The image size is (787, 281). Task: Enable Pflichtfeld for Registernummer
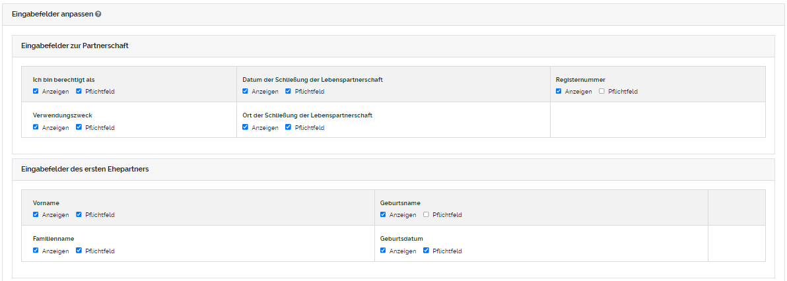click(x=601, y=91)
